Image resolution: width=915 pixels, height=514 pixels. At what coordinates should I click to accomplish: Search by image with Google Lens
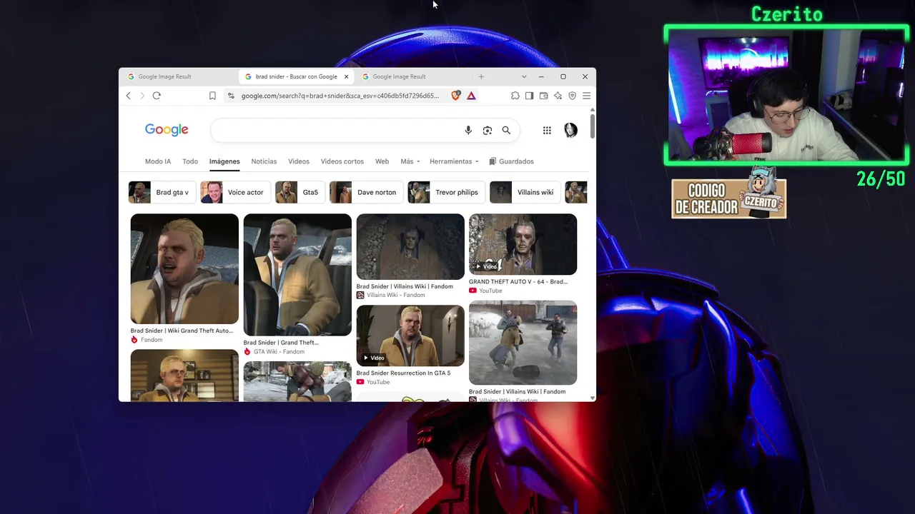click(x=488, y=131)
